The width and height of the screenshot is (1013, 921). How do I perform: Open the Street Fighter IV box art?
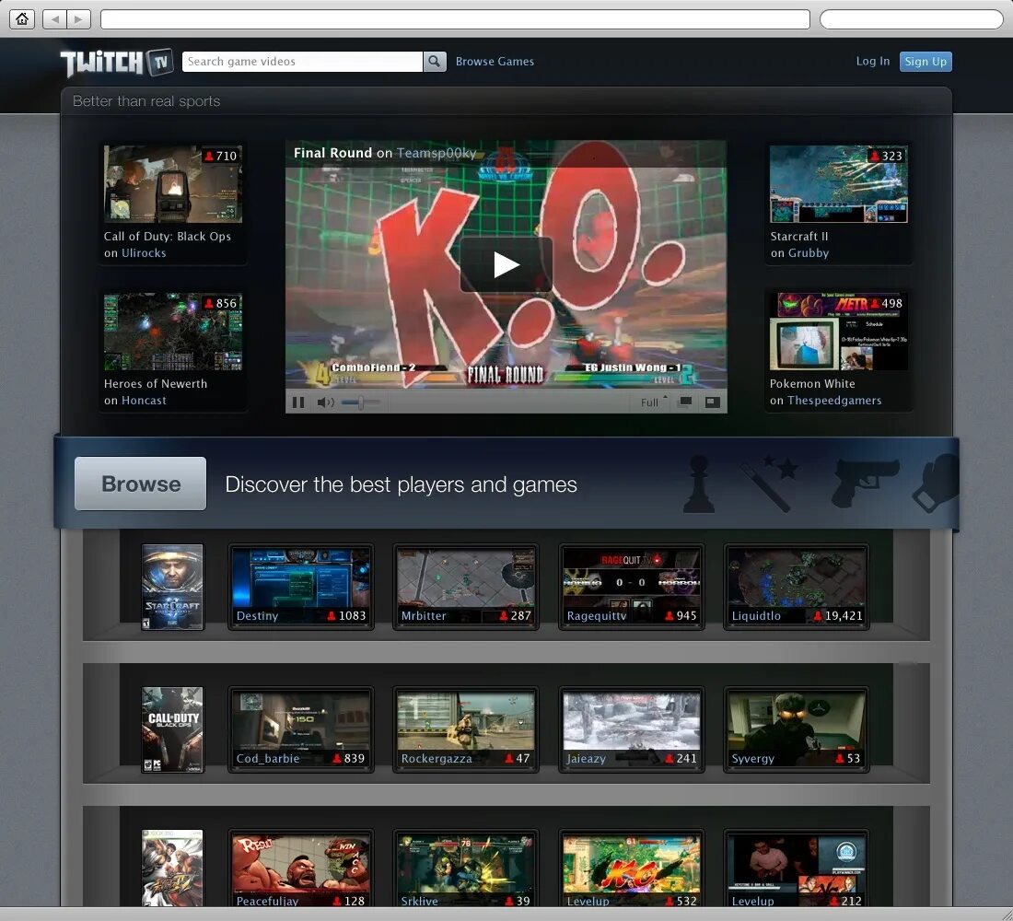pyautogui.click(x=172, y=868)
